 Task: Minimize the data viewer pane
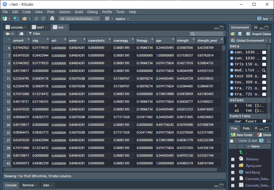(x=216, y=28)
